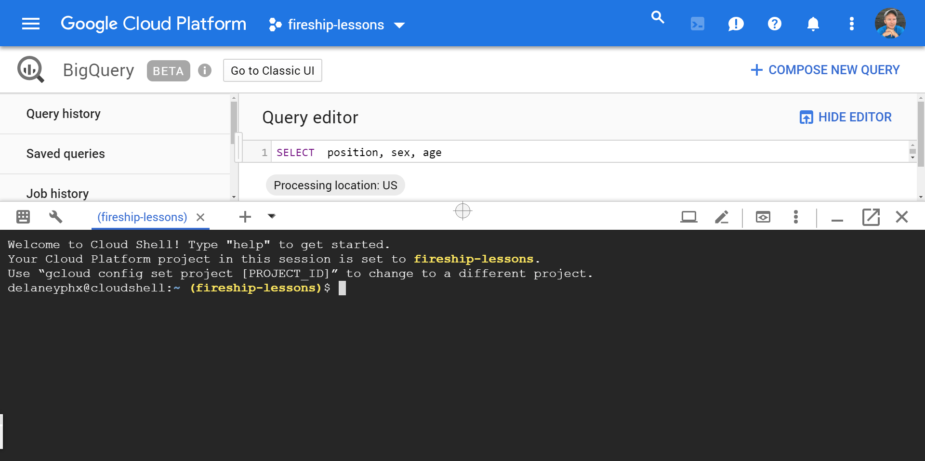Click the user avatar in top bar
The width and height of the screenshot is (925, 461).
(x=890, y=23)
